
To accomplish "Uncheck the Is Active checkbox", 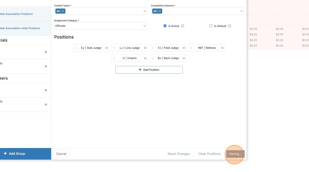I will click(165, 26).
